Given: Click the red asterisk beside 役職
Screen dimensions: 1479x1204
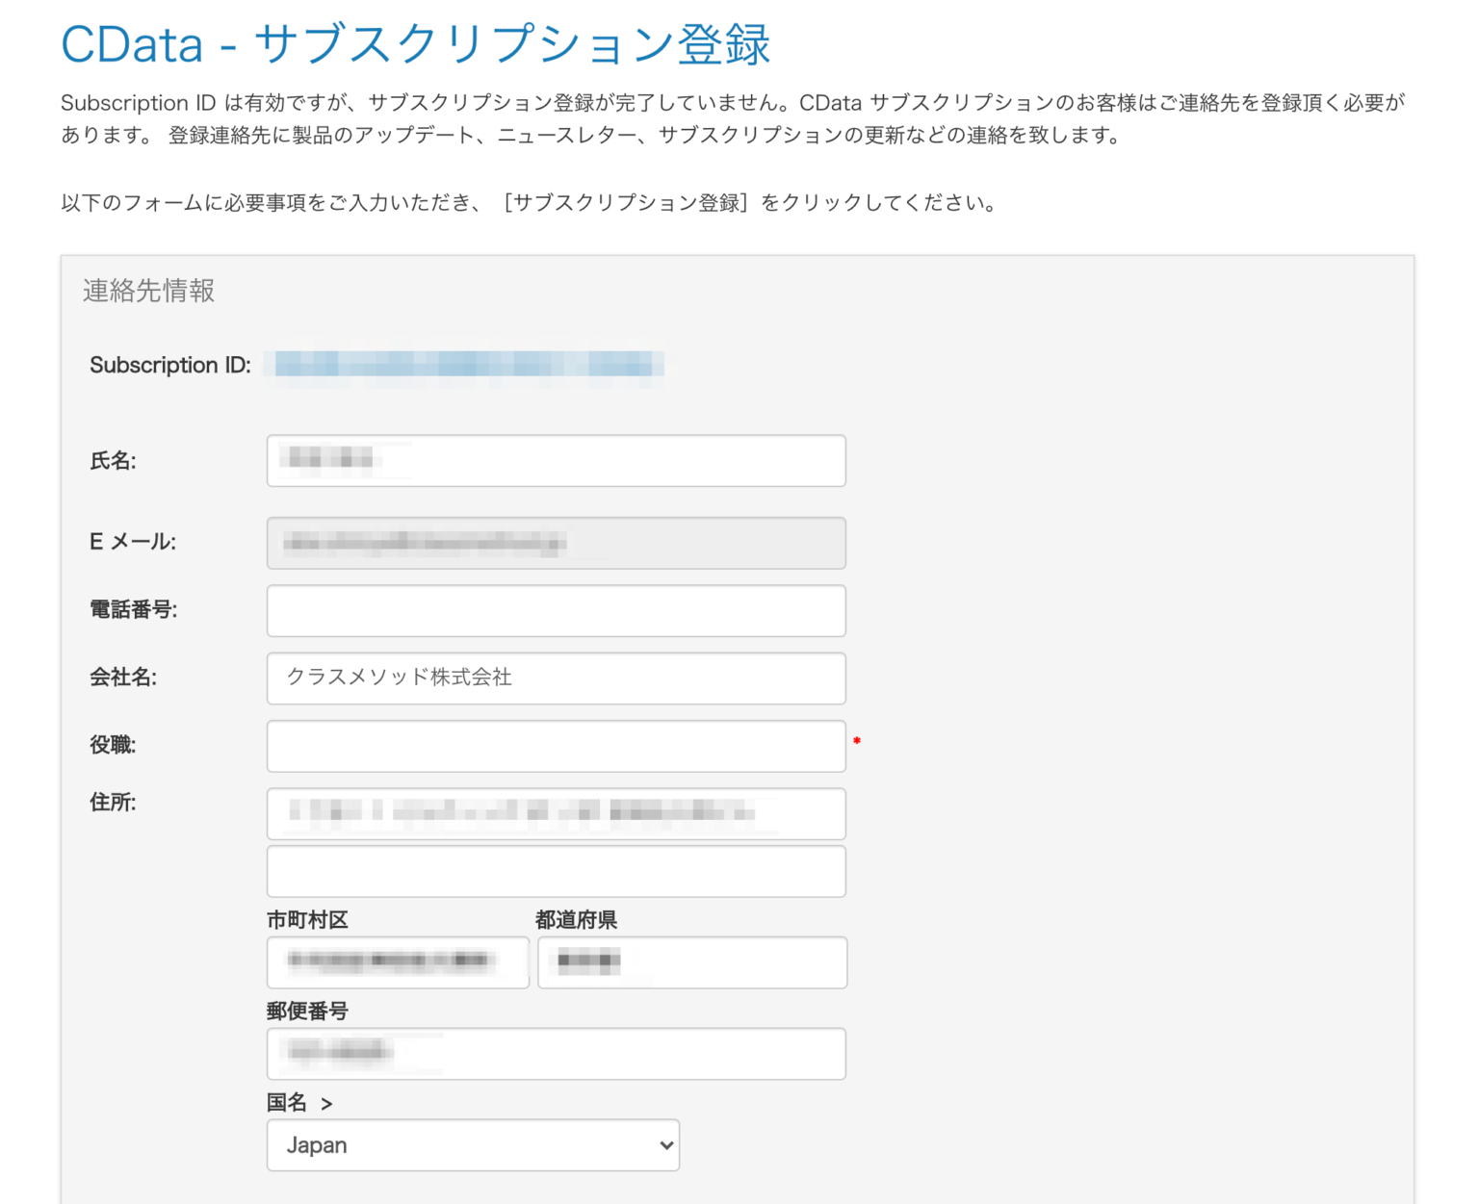Looking at the screenshot, I should point(856,741).
